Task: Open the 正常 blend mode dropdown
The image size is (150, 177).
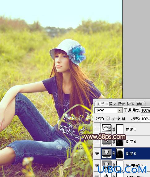Action: (x=109, y=110)
